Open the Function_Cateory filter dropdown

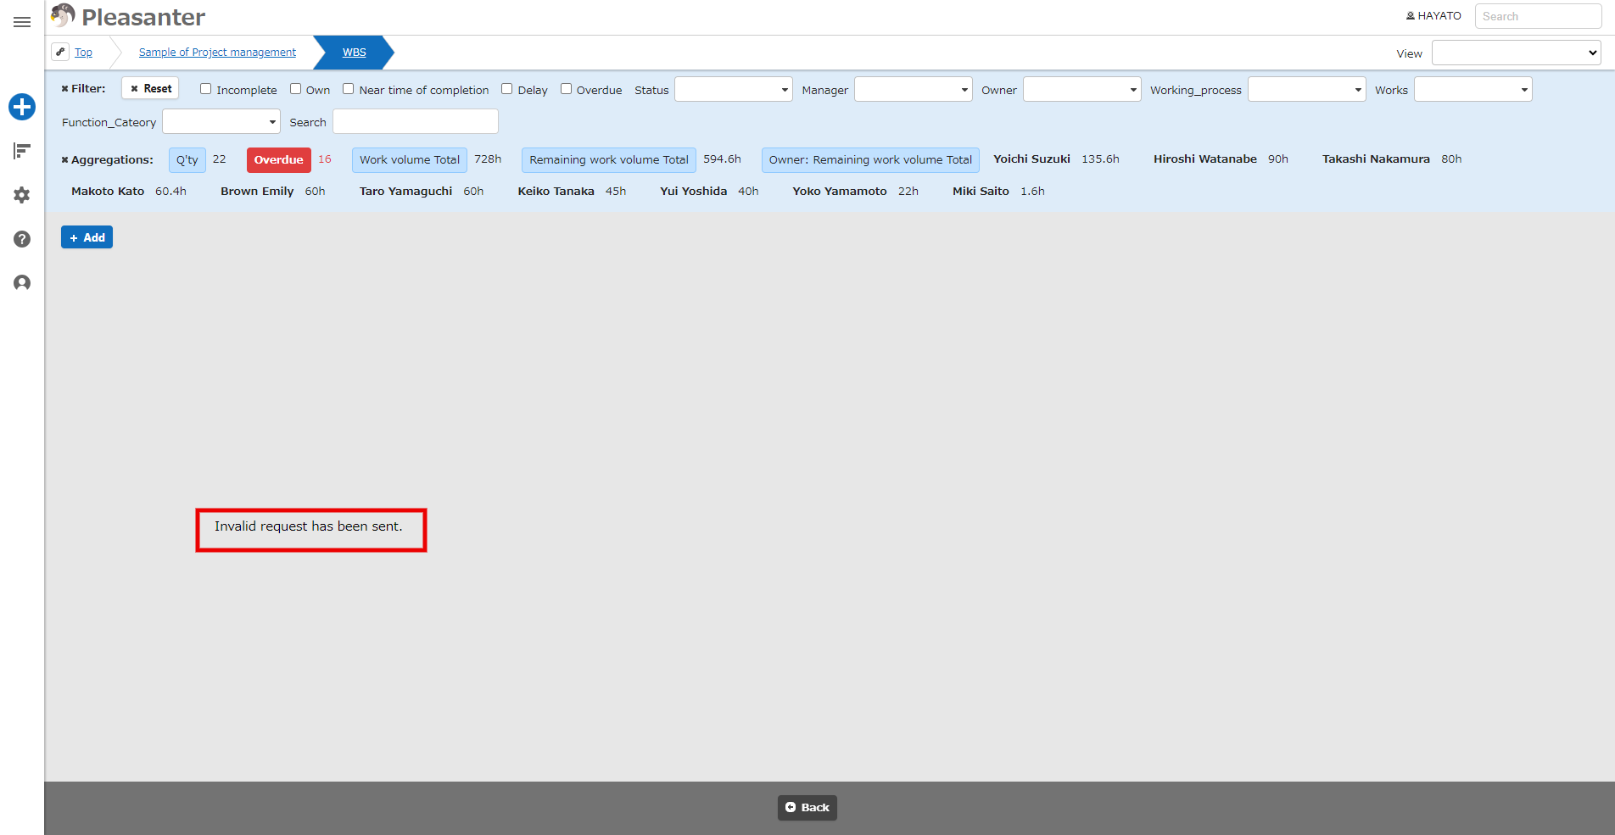pos(221,121)
